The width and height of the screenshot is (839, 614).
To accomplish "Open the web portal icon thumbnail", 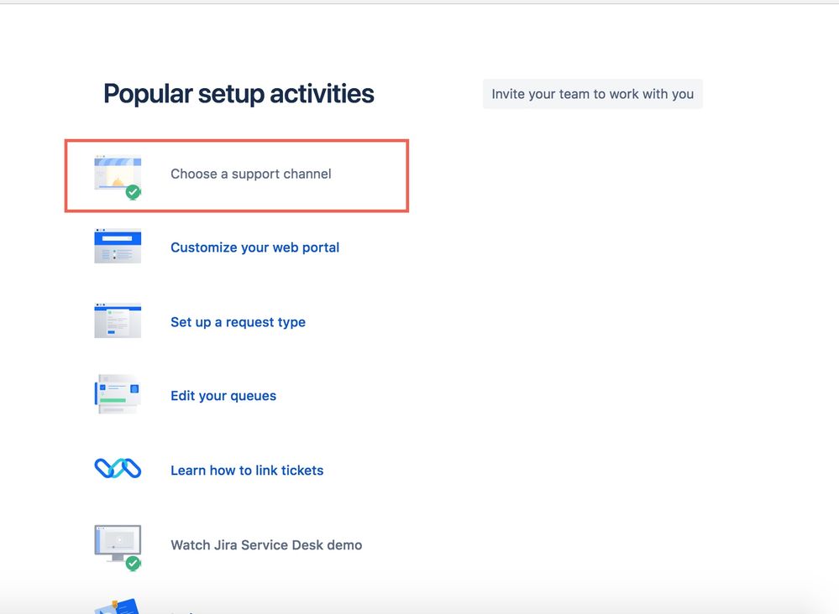I will point(118,247).
